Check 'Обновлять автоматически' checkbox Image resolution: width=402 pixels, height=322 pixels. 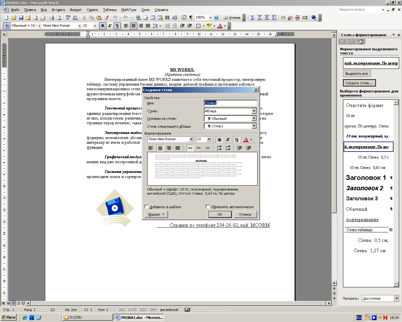point(208,207)
